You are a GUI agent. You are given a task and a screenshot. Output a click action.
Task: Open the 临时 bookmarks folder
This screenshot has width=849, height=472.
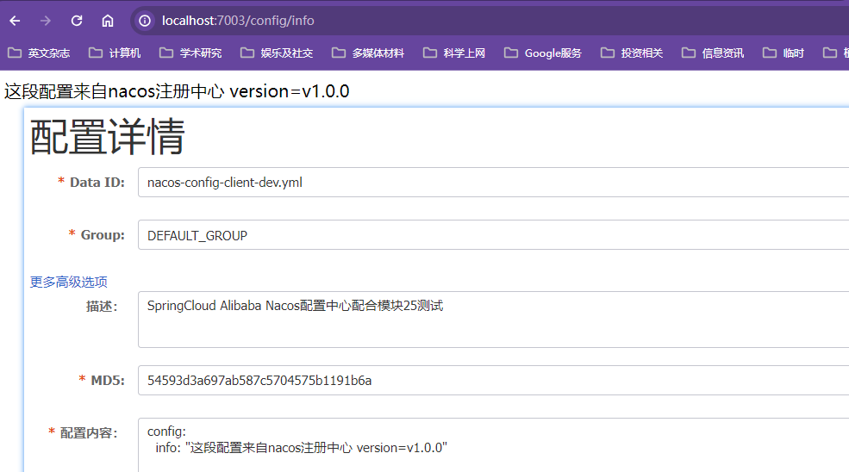pyautogui.click(x=783, y=53)
